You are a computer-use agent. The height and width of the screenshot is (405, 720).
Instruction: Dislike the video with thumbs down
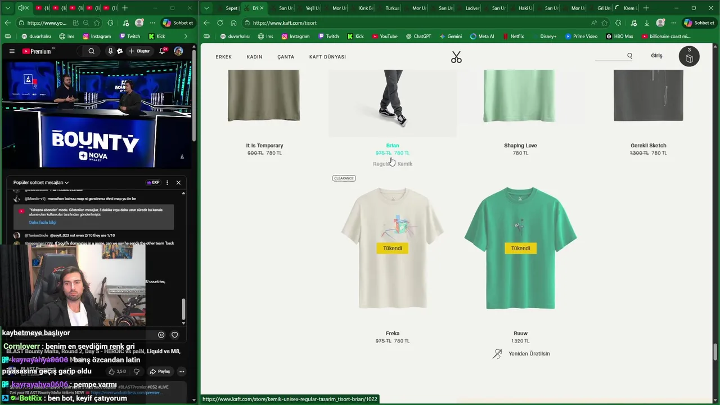coord(136,371)
